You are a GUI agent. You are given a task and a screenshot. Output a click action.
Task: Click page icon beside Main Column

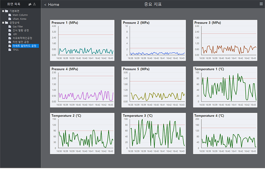click(x=10, y=15)
